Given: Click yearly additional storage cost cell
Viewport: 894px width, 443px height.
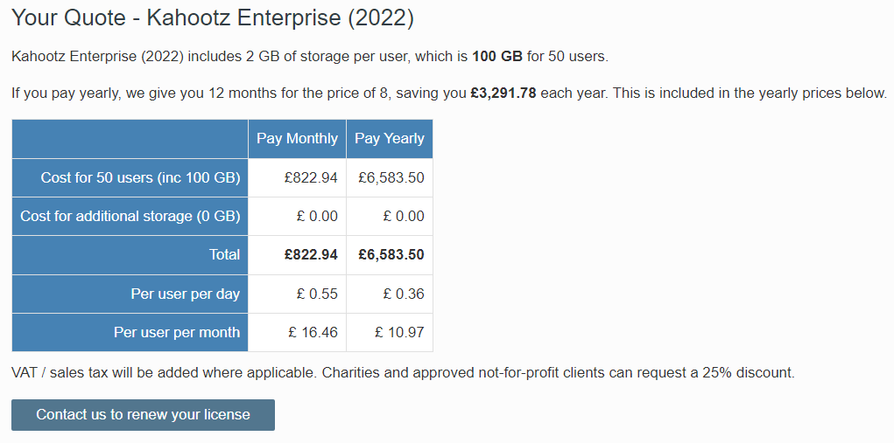Looking at the screenshot, I should coord(404,216).
